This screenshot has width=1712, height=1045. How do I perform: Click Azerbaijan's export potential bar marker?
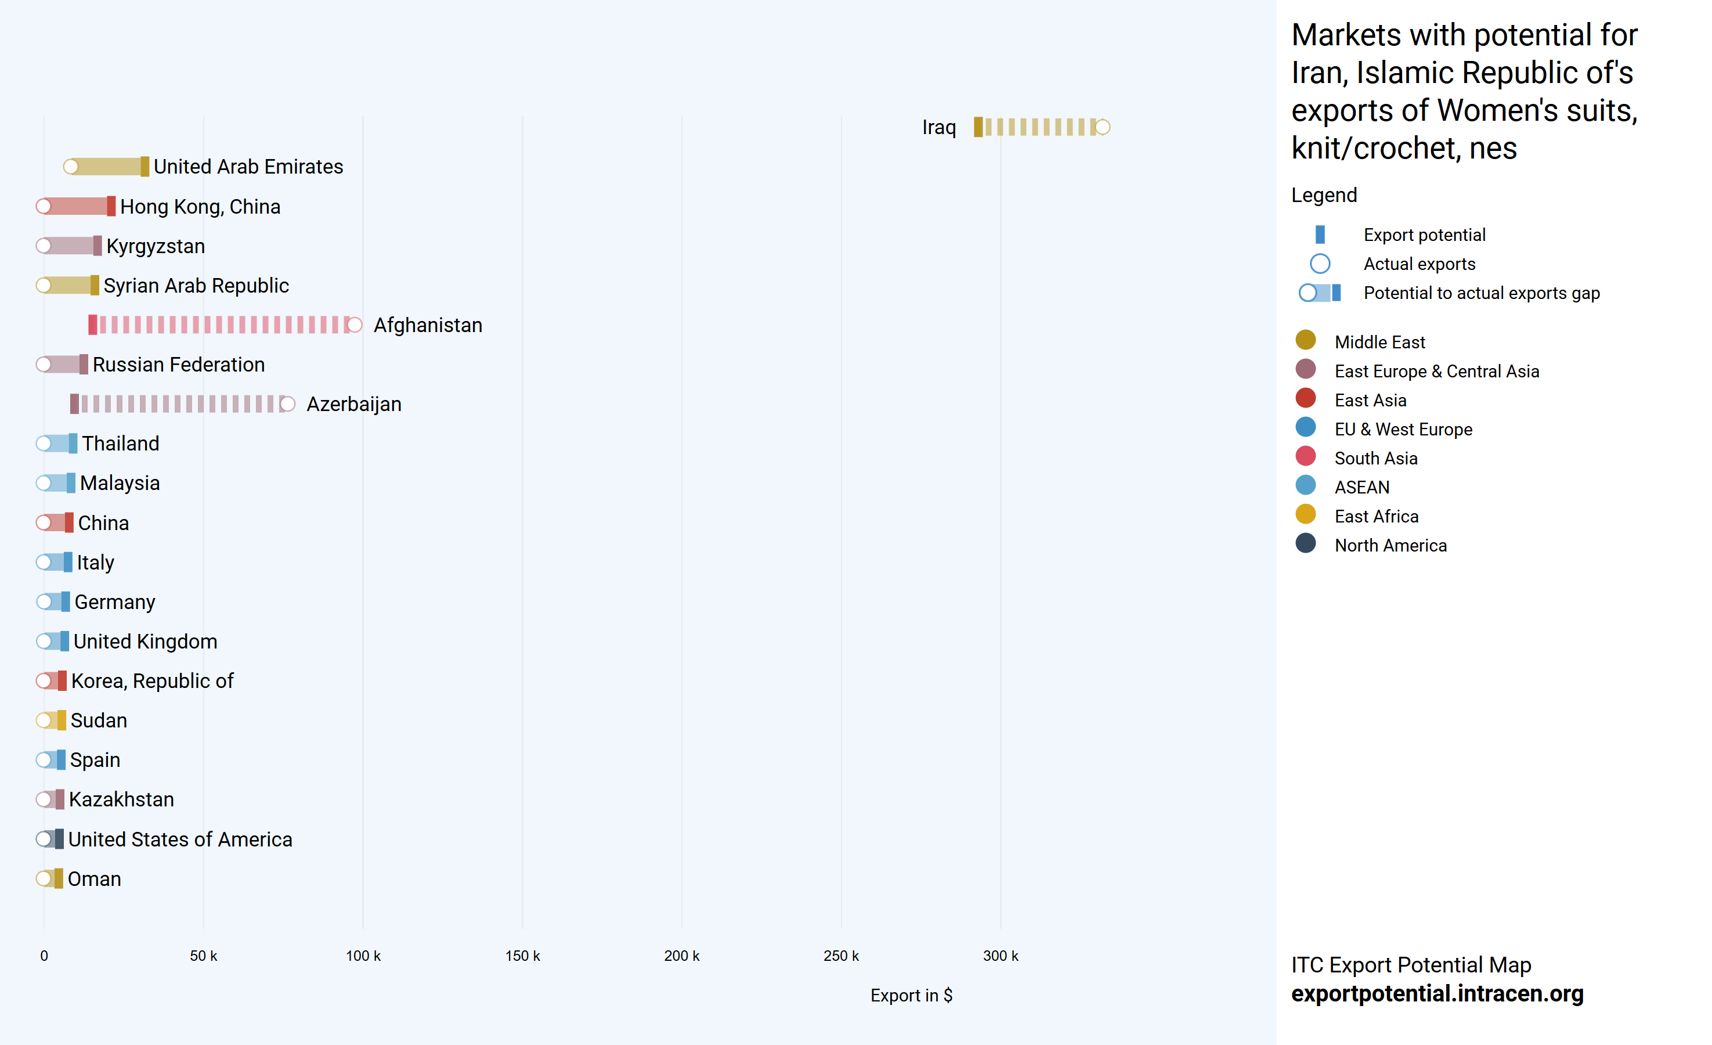pyautogui.click(x=74, y=404)
